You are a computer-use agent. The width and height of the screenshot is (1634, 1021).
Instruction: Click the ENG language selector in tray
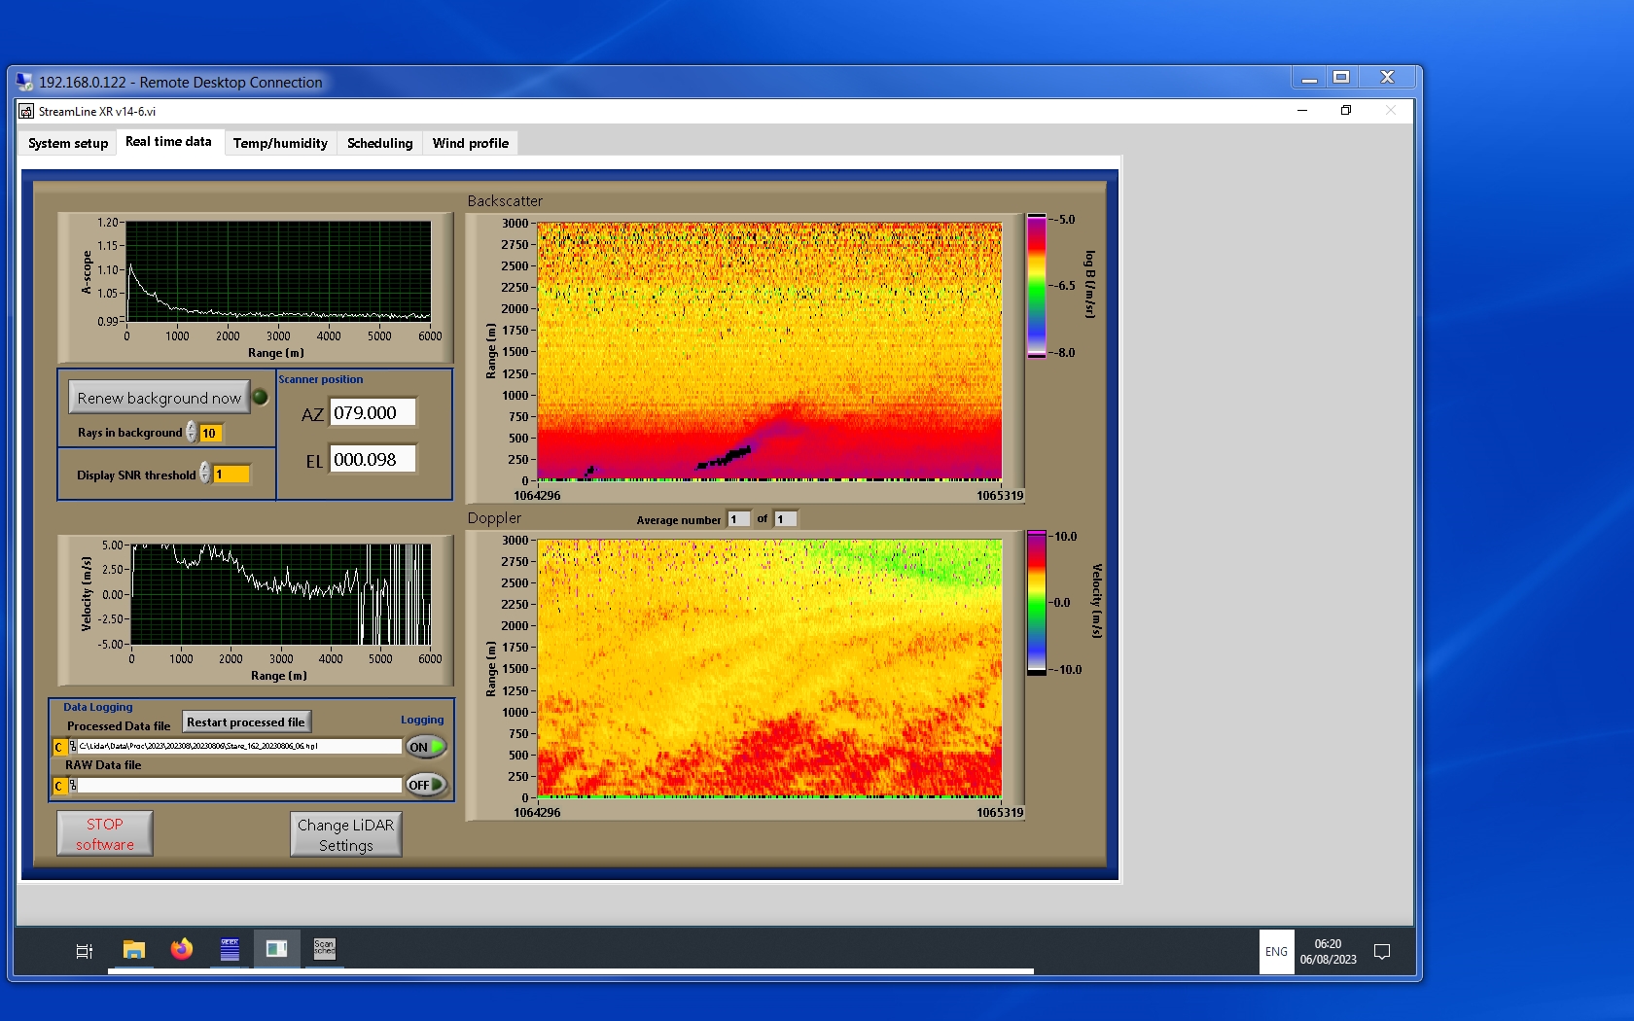[x=1276, y=952]
